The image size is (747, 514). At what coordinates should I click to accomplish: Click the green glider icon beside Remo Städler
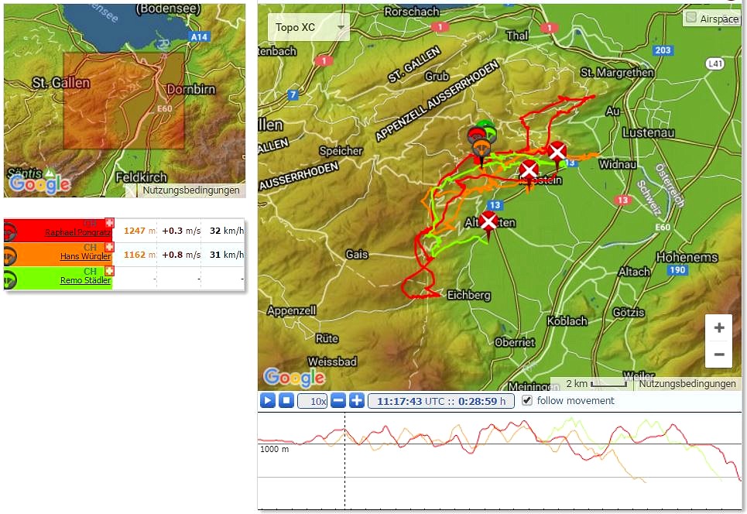point(10,279)
